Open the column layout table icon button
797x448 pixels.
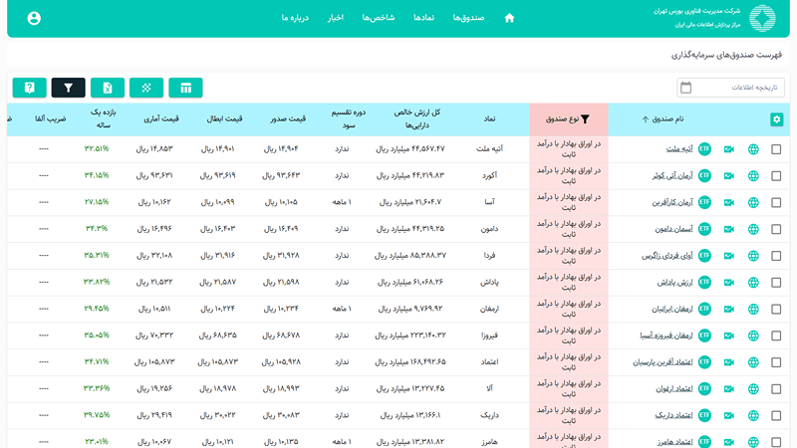coord(185,88)
